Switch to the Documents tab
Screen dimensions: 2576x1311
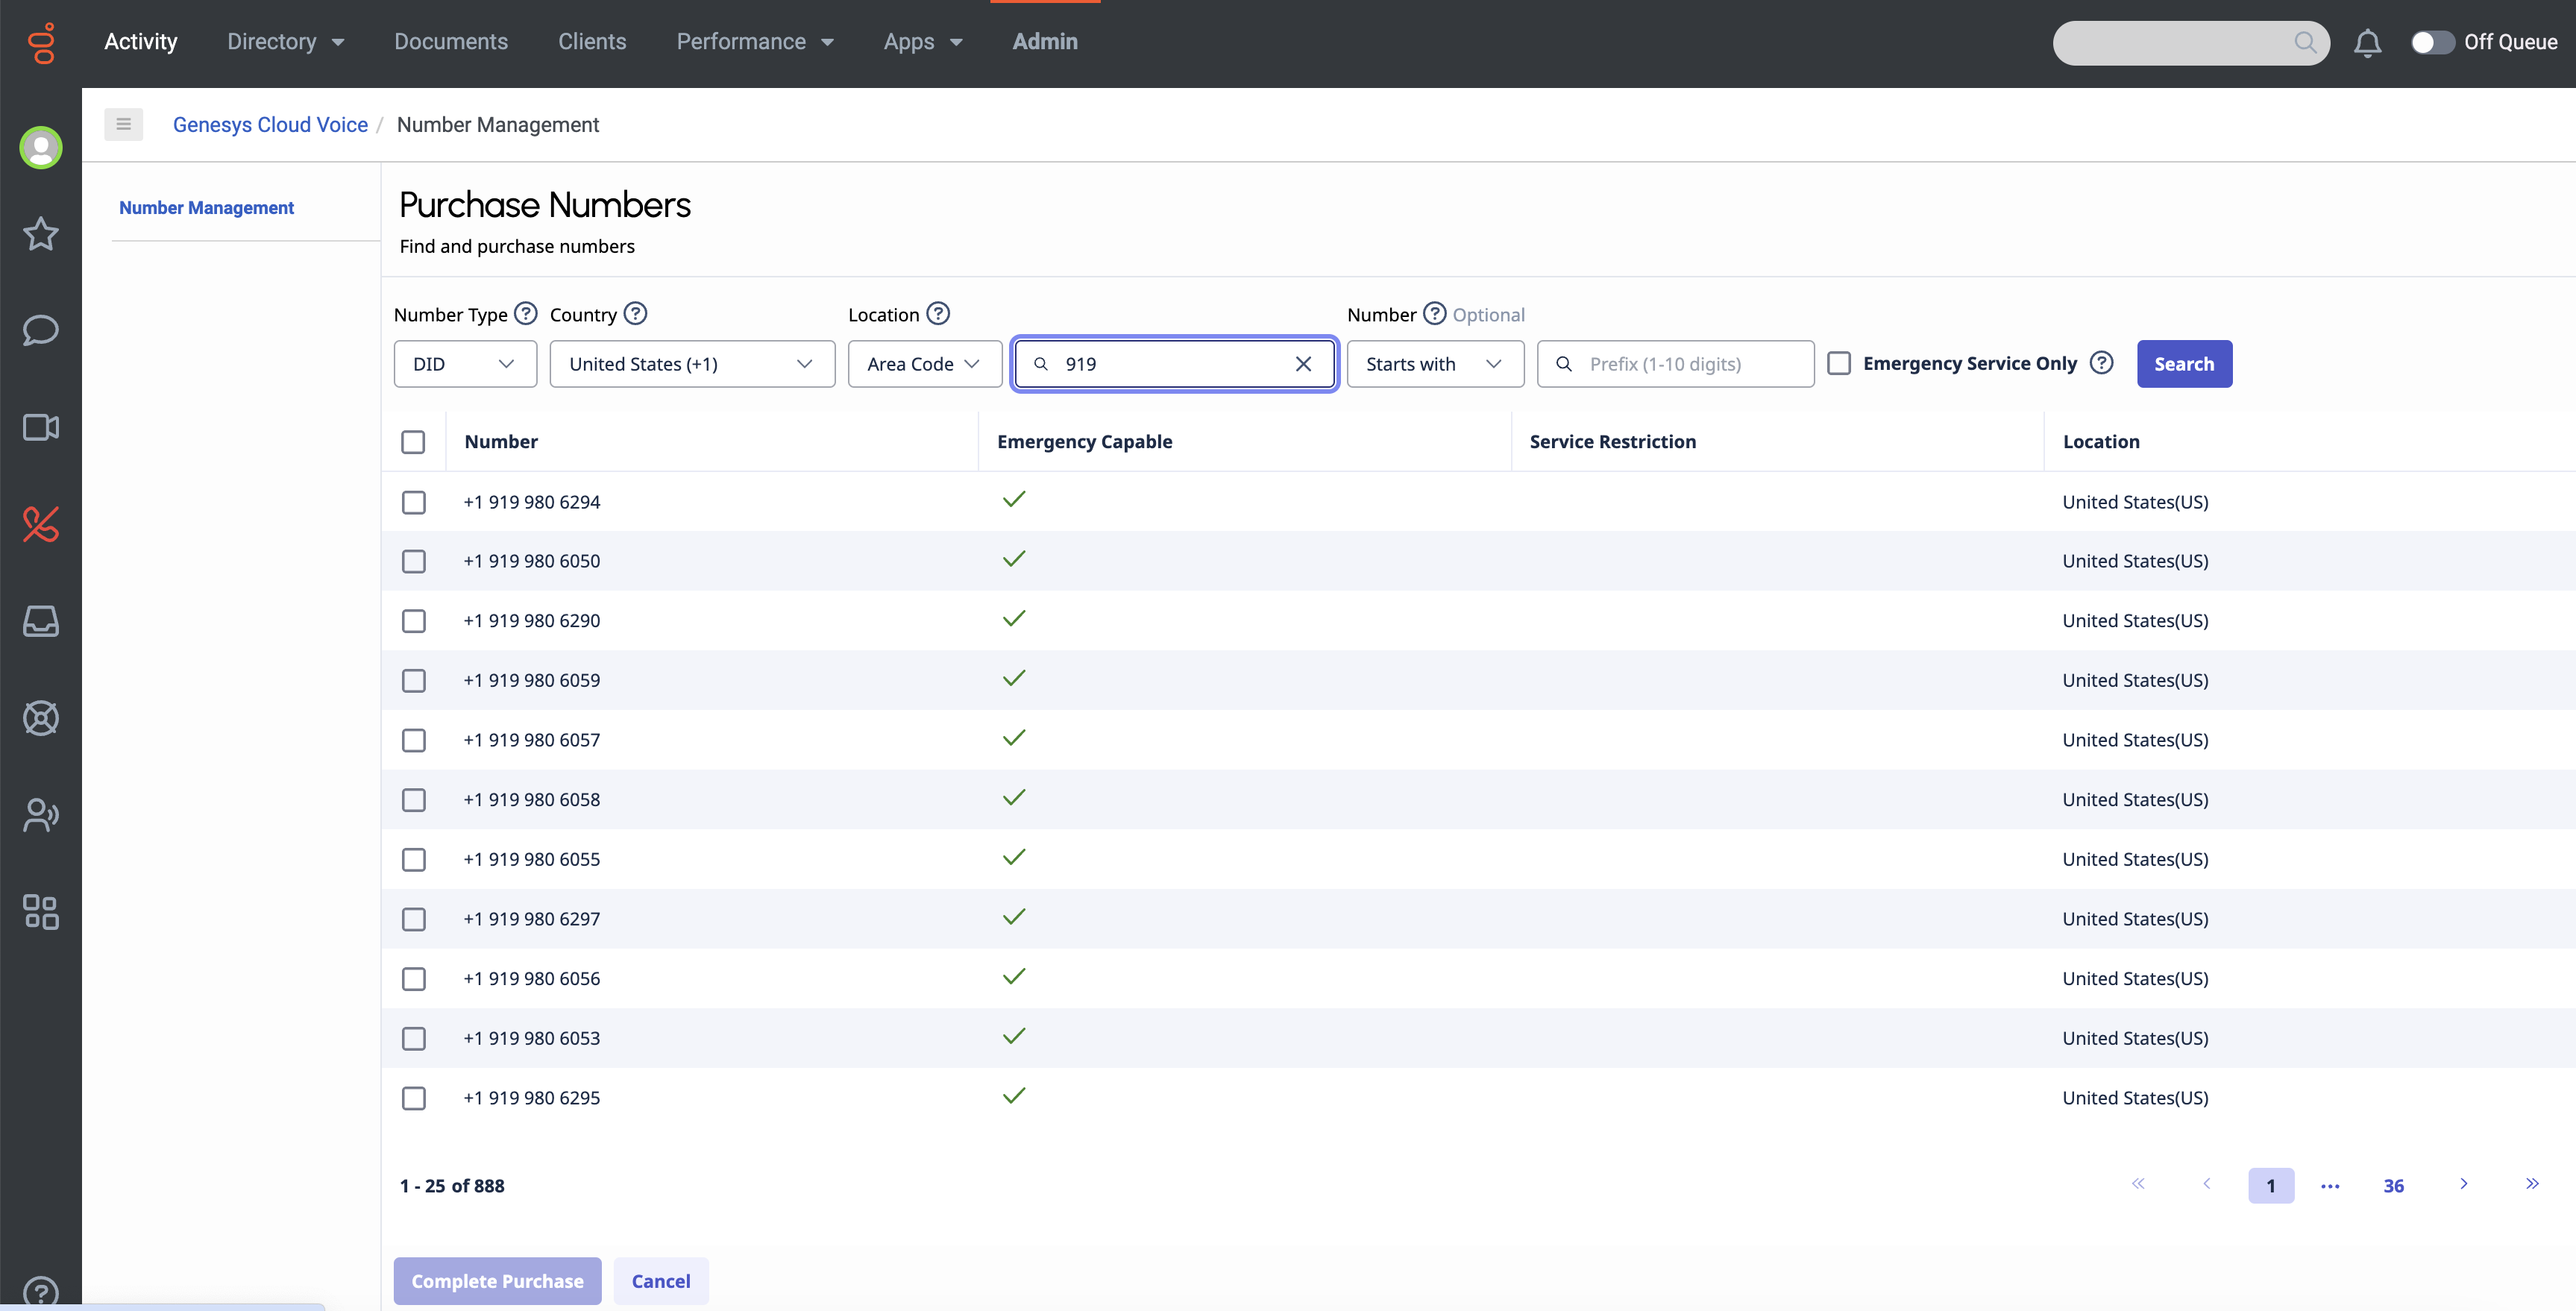click(x=450, y=42)
